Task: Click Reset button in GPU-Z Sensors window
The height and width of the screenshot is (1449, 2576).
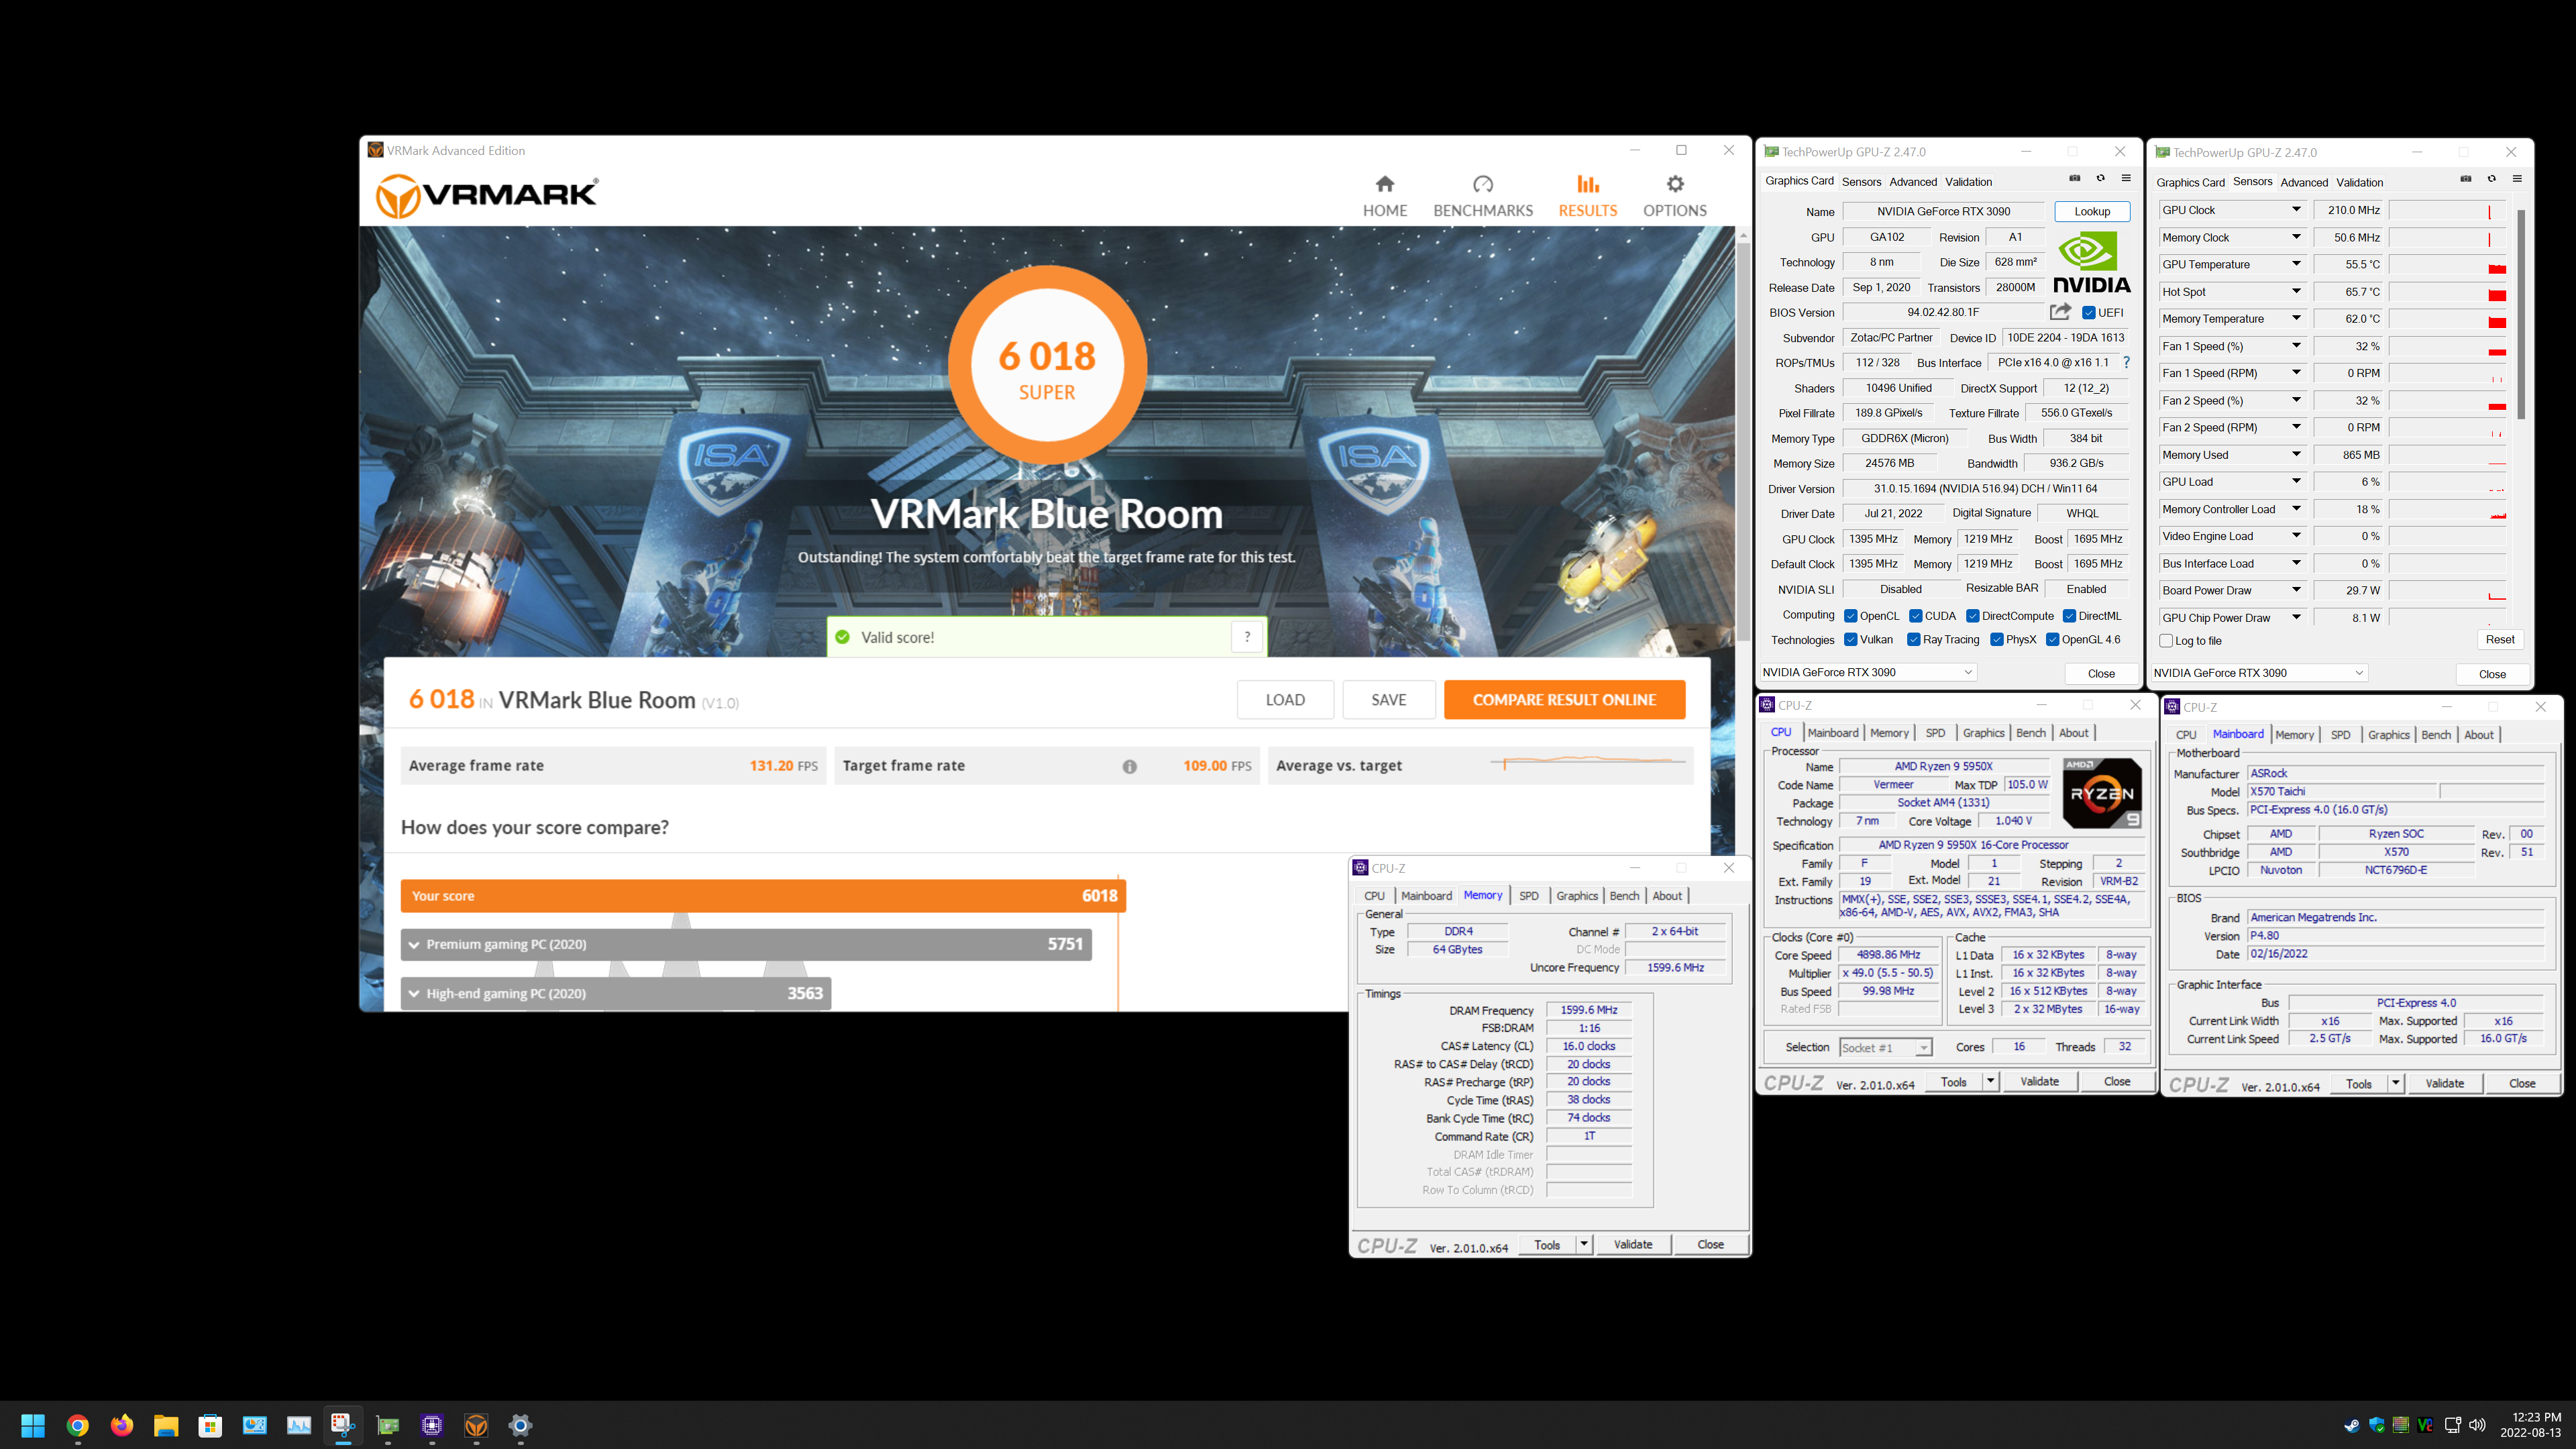Action: tap(2500, 640)
